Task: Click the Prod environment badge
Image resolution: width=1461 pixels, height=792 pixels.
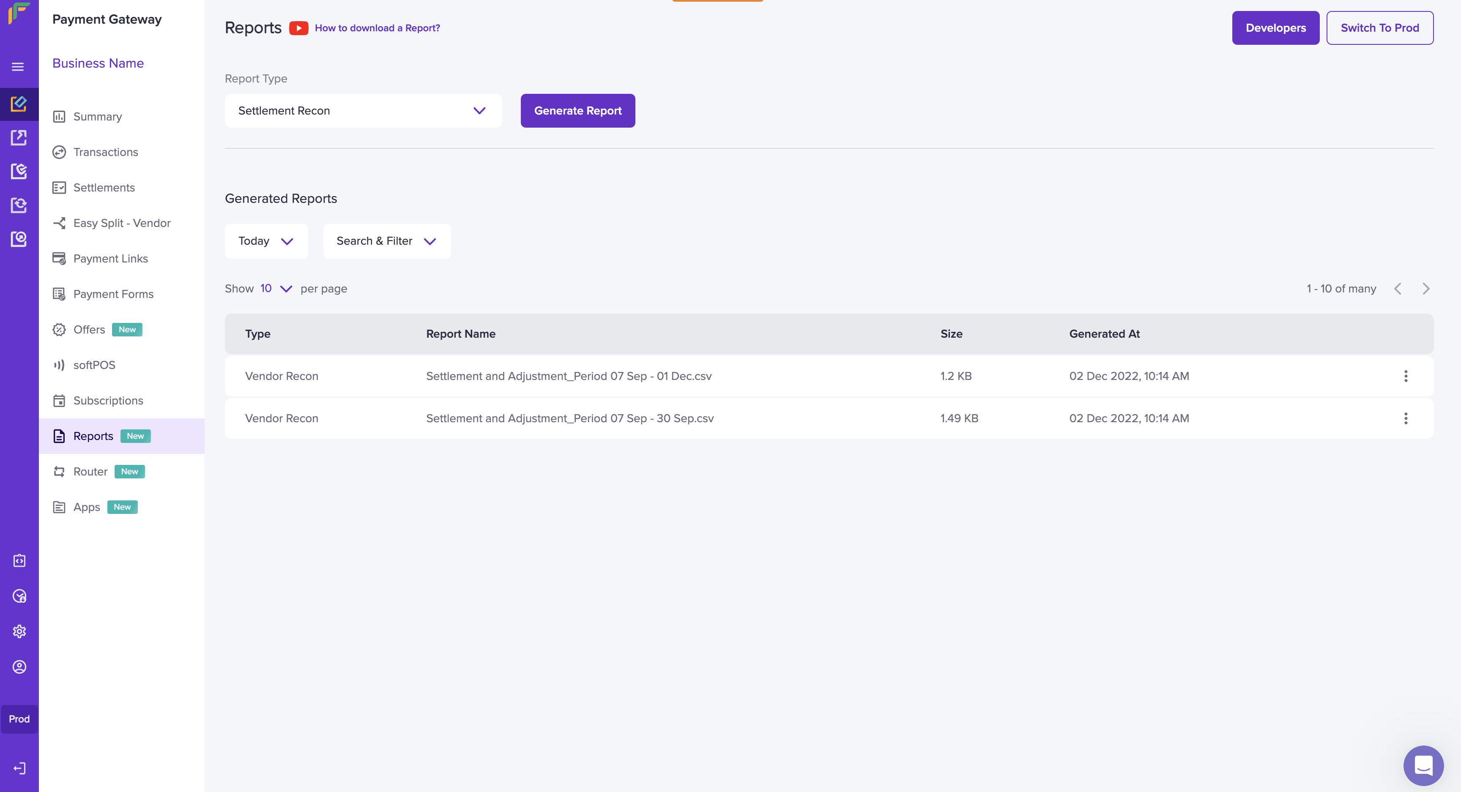Action: [x=19, y=719]
